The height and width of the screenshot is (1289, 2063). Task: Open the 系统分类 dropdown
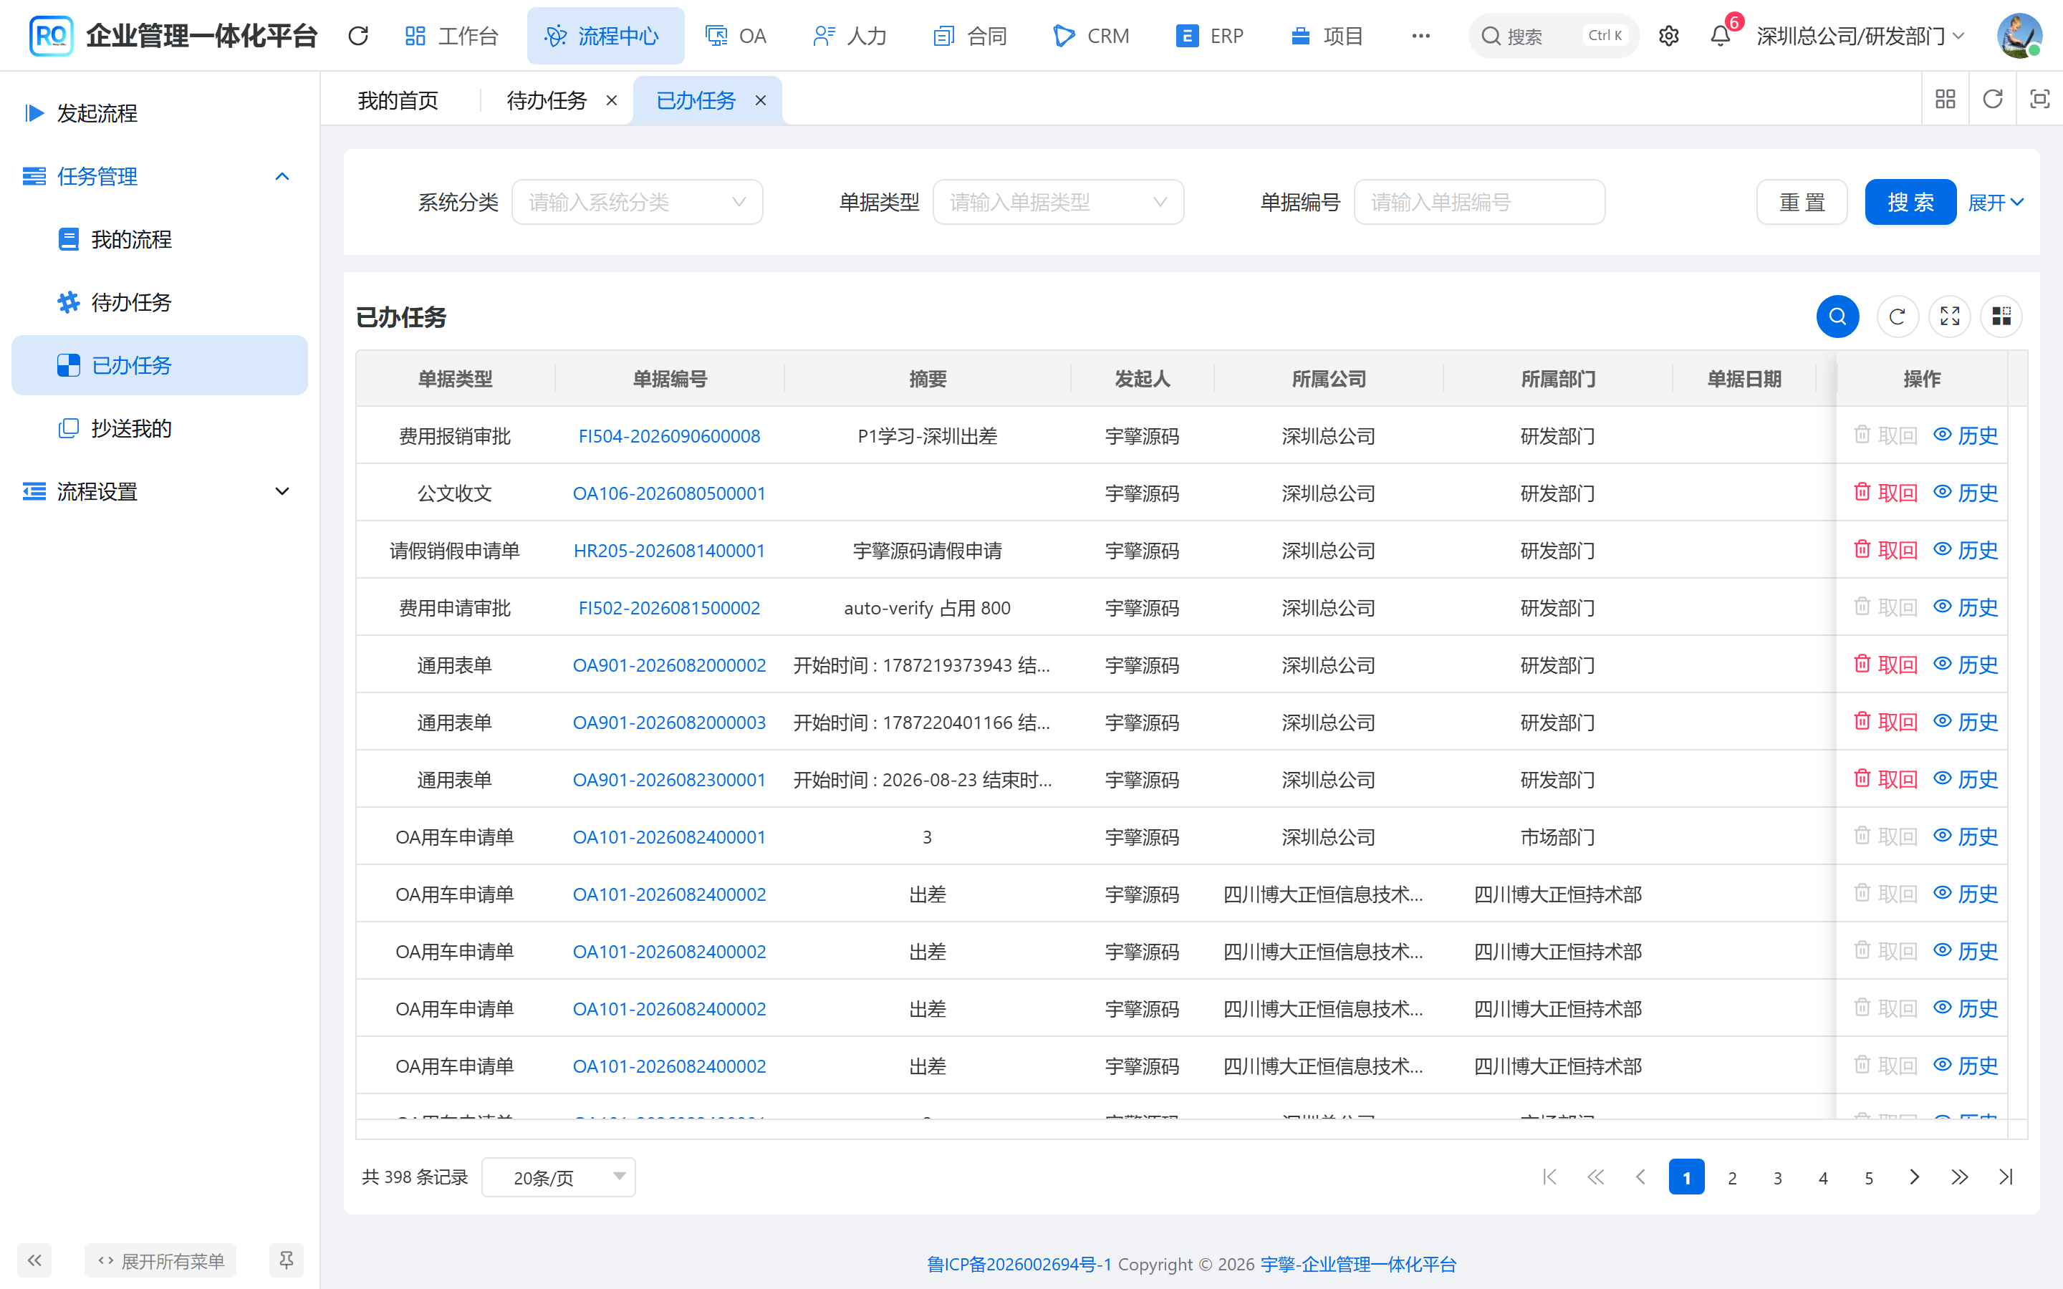coord(637,202)
